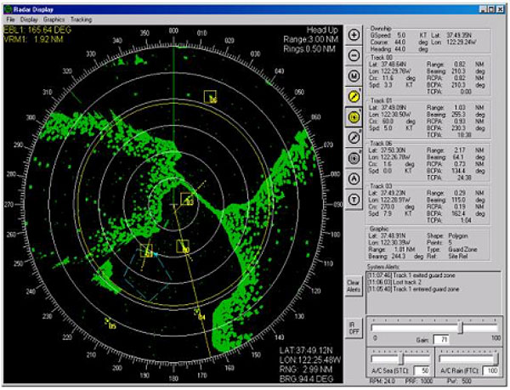
Task: Zoom out with the minus range button
Action: pyautogui.click(x=354, y=55)
